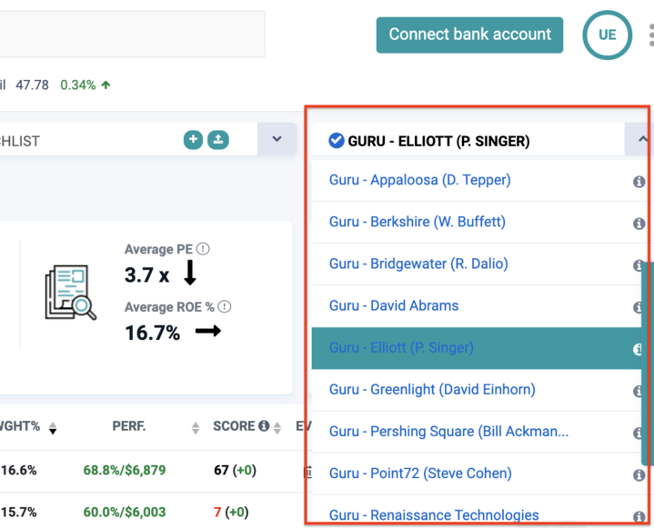Show info for Appaloosa (D. Tepper)

(639, 182)
